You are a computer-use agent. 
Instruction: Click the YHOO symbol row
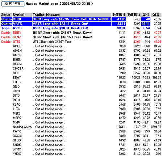pyautogui.click(x=17, y=154)
